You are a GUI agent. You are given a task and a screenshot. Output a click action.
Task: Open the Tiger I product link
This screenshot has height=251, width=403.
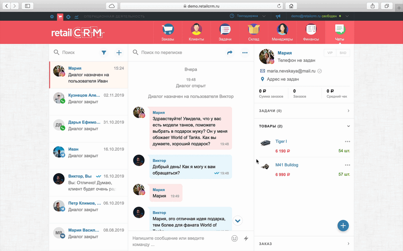pyautogui.click(x=281, y=142)
